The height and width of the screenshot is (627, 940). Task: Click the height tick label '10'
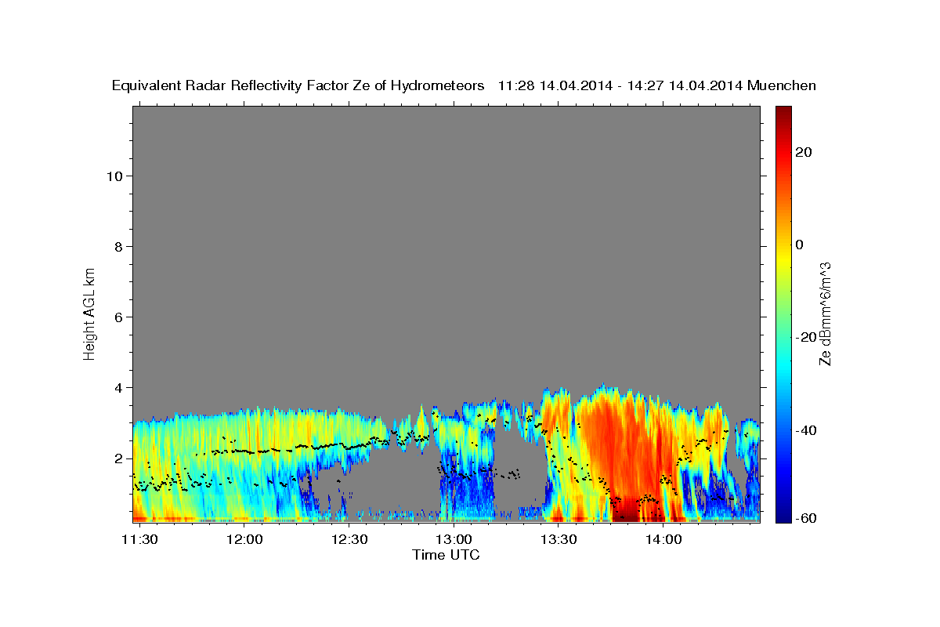tap(114, 176)
